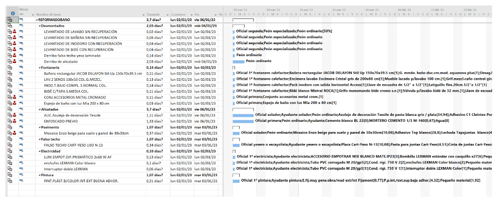Click task mode icon for Pintura summary row
498x201 pixels.
[22, 175]
